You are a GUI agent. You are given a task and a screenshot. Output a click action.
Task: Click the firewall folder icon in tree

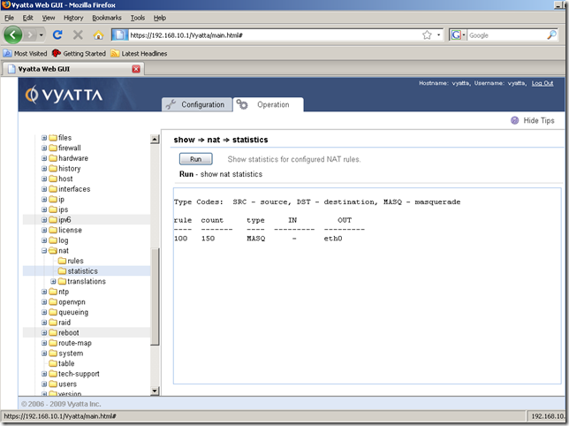[53, 148]
